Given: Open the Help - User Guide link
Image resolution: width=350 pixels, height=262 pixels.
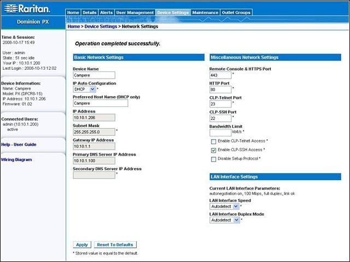Looking at the screenshot, I should click(19, 144).
